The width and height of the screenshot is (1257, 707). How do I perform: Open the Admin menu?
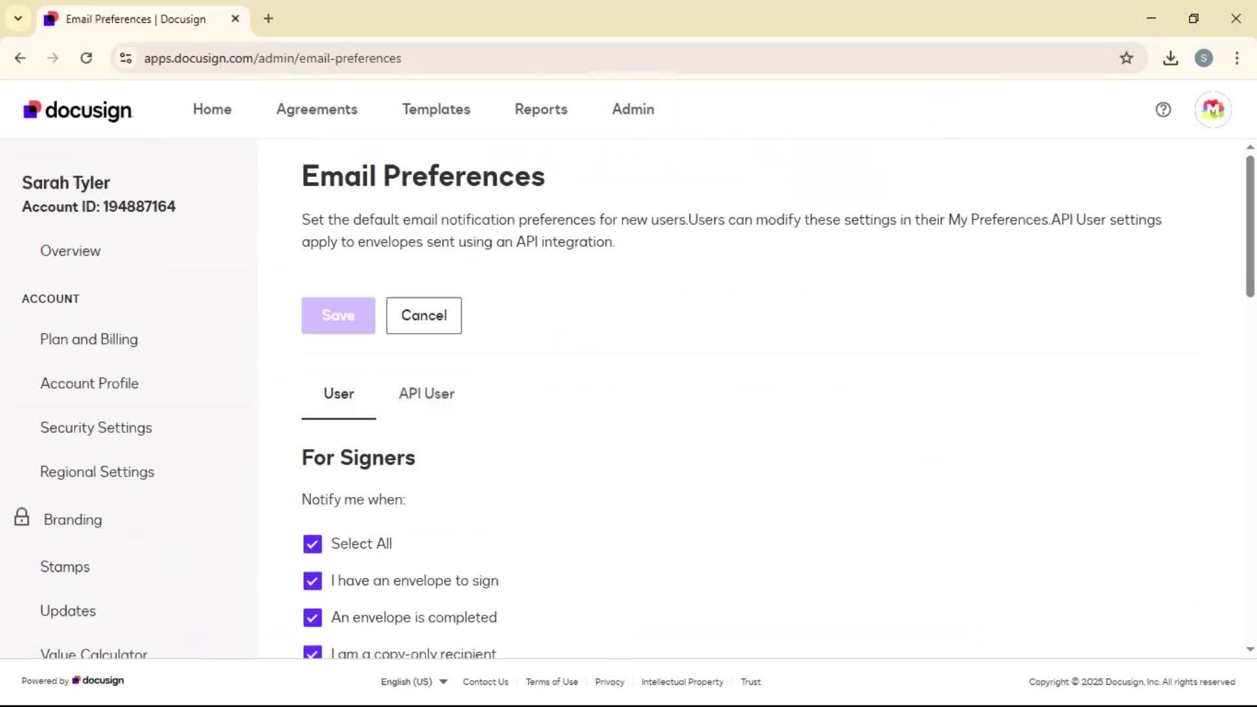(633, 109)
